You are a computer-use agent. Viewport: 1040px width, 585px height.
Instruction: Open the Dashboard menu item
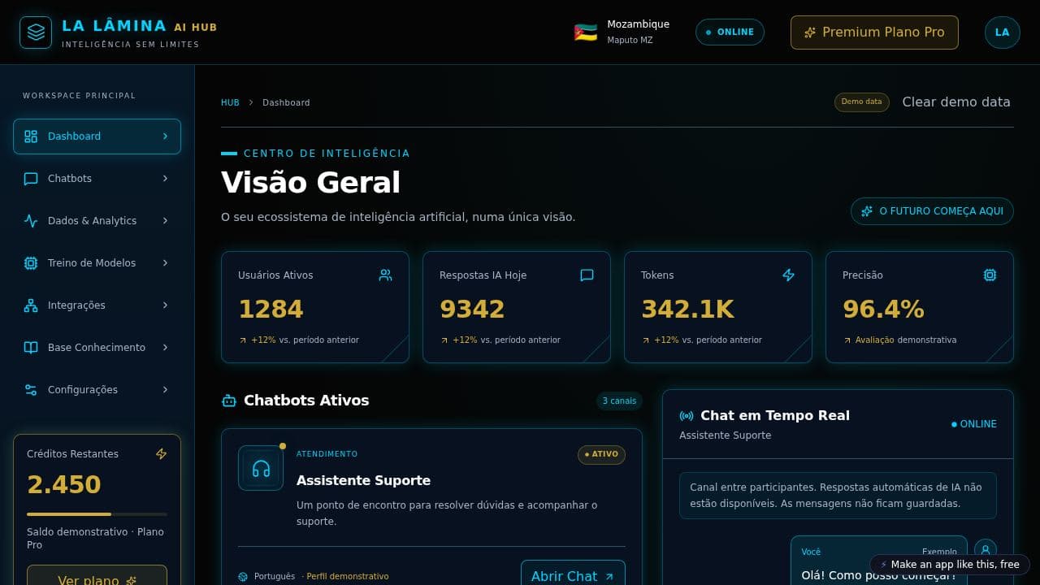click(97, 136)
